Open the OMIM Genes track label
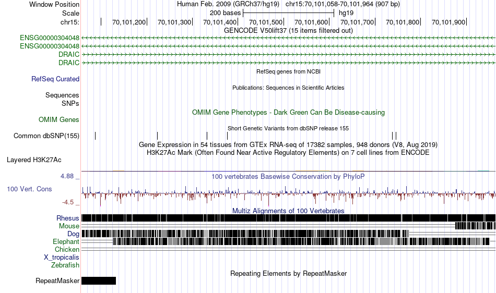This screenshot has height=293, width=496. (59, 120)
